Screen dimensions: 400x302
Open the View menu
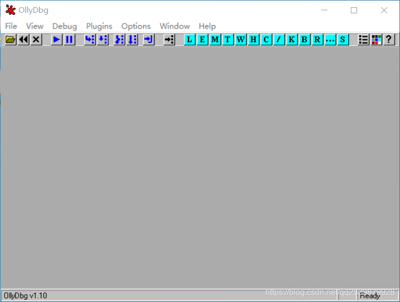[x=35, y=26]
